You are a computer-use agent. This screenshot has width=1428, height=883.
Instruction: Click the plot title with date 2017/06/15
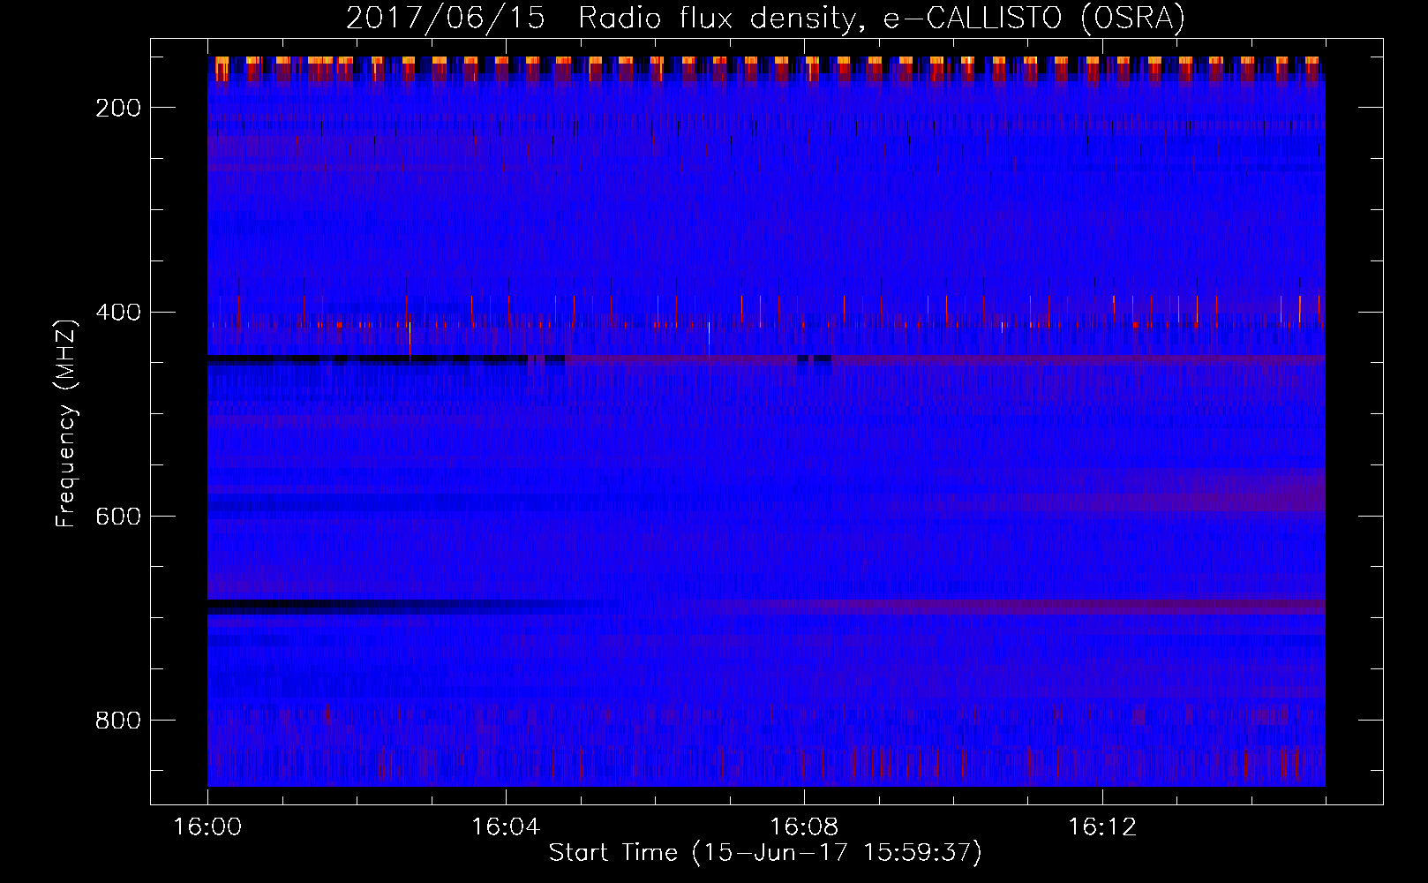[x=765, y=18]
